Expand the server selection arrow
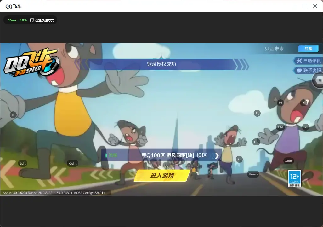The height and width of the screenshot is (227, 323). [x=217, y=155]
